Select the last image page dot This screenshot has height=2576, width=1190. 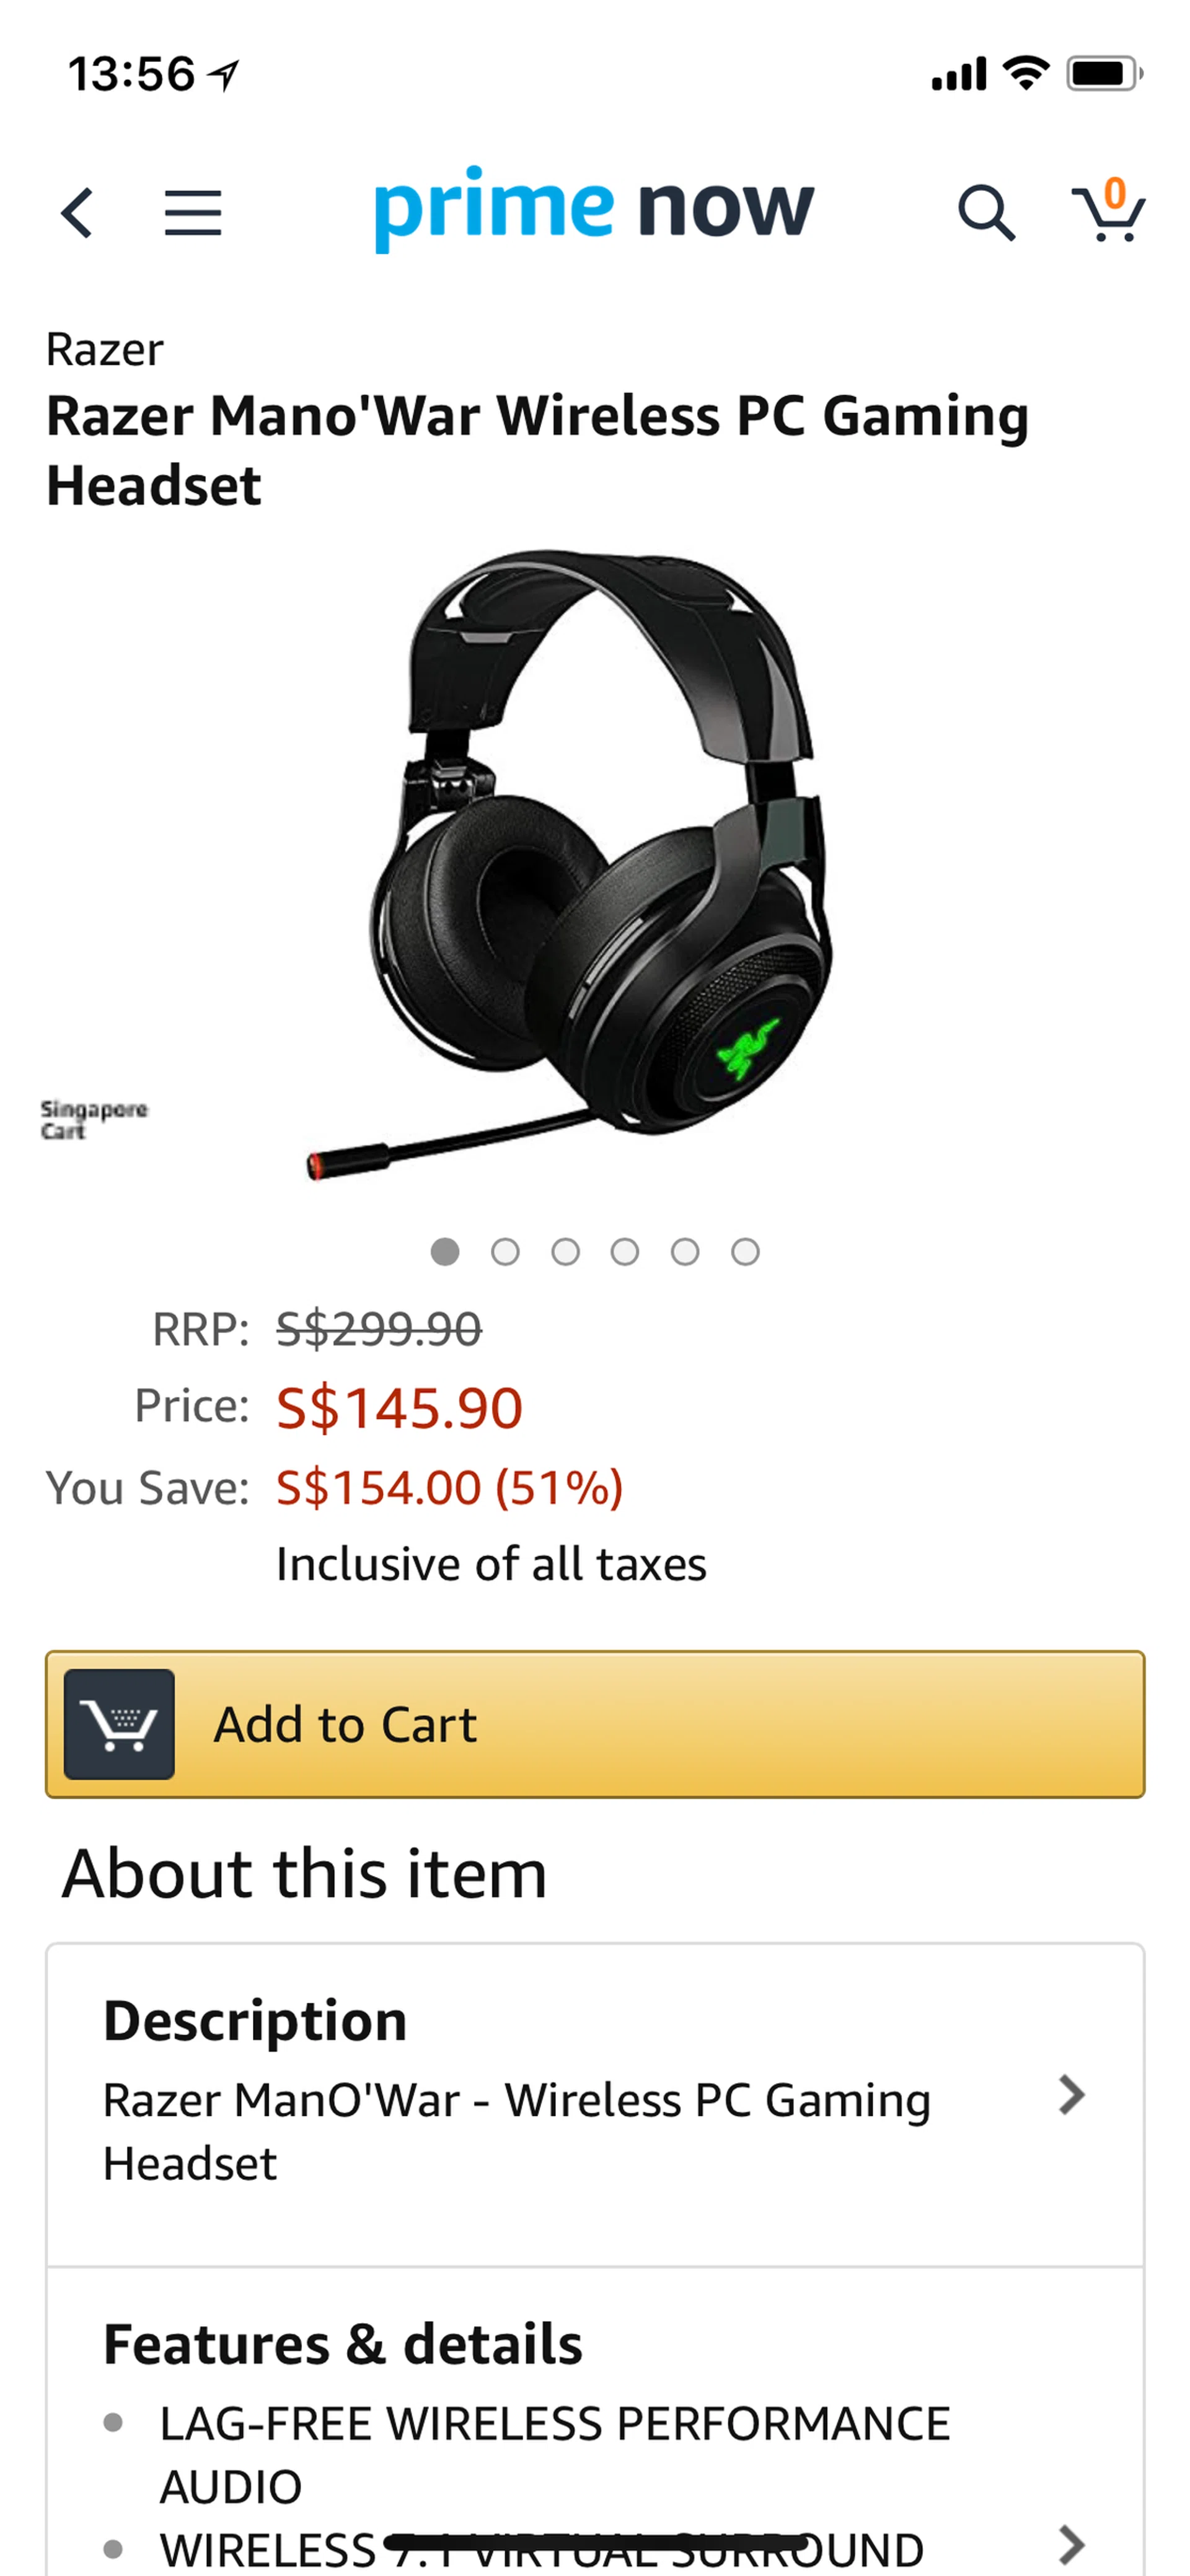pos(745,1252)
